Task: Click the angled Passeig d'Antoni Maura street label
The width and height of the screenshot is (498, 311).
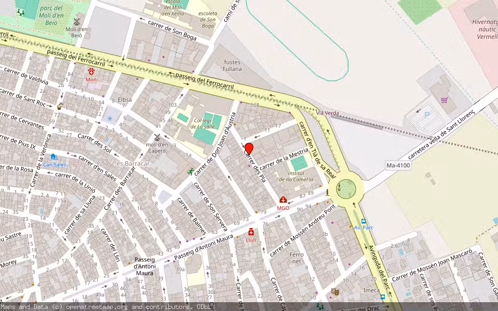Action: (203, 247)
